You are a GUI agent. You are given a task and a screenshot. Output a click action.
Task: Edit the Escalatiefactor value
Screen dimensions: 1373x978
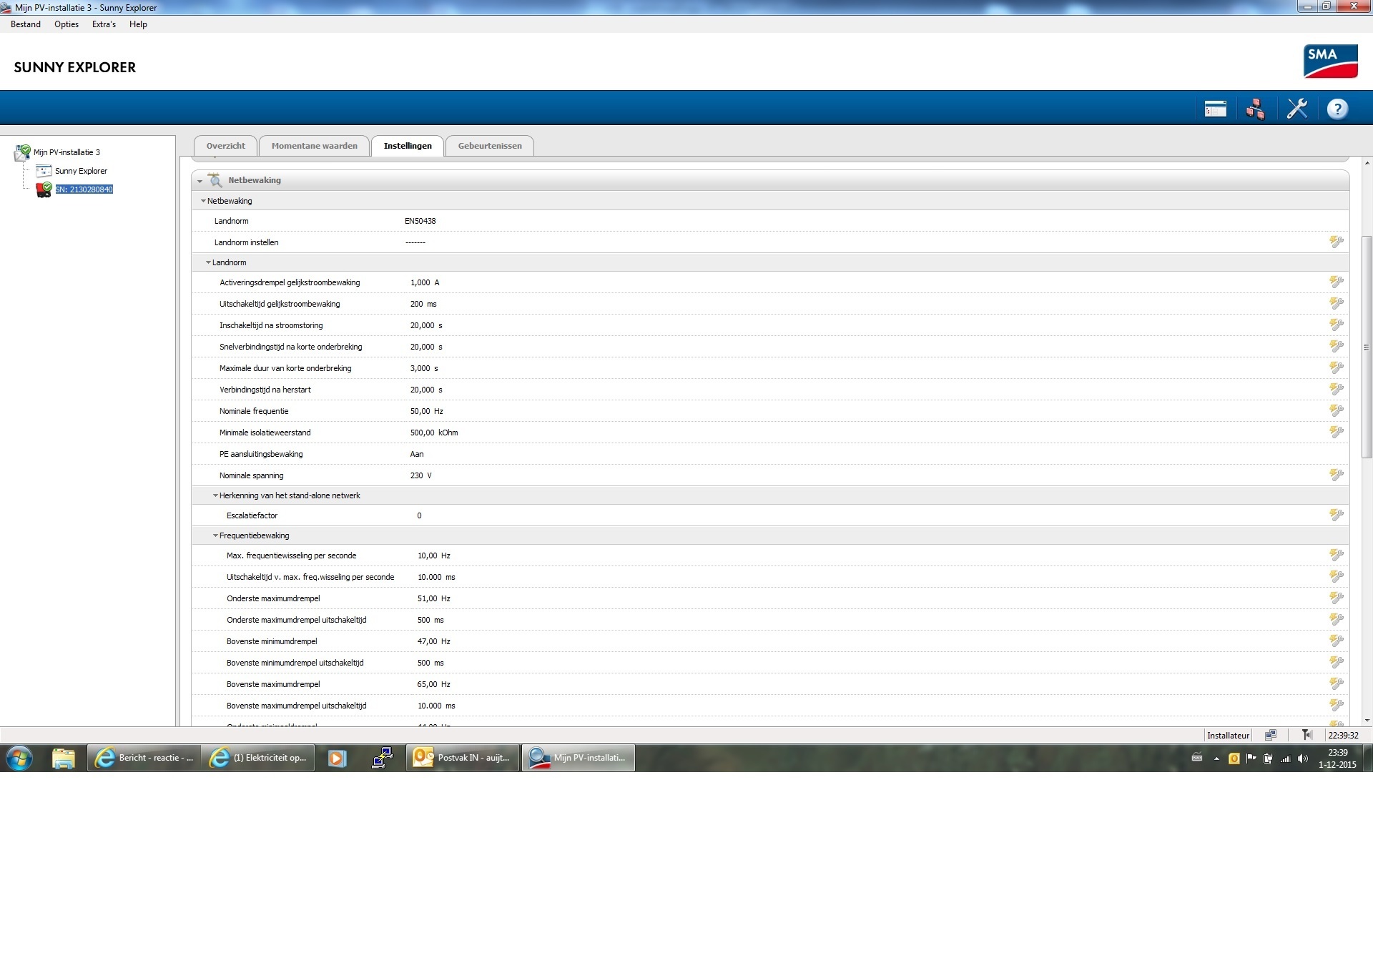(1336, 515)
